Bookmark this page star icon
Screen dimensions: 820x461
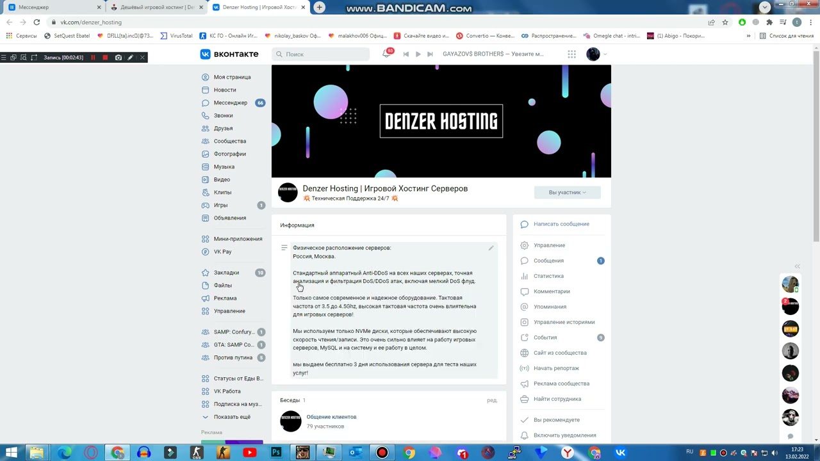[725, 22]
